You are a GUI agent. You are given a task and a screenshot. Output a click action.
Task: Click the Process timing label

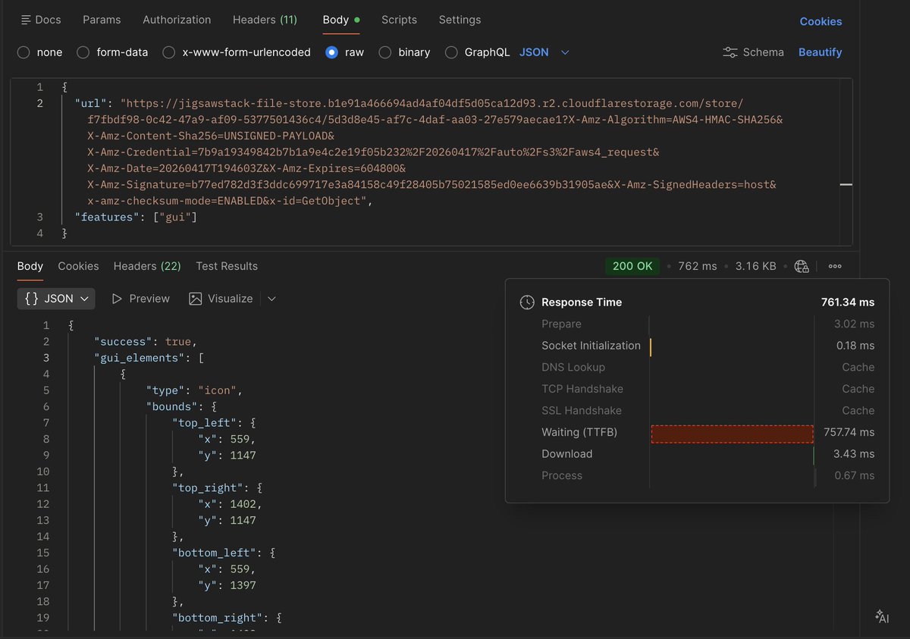coord(562,476)
